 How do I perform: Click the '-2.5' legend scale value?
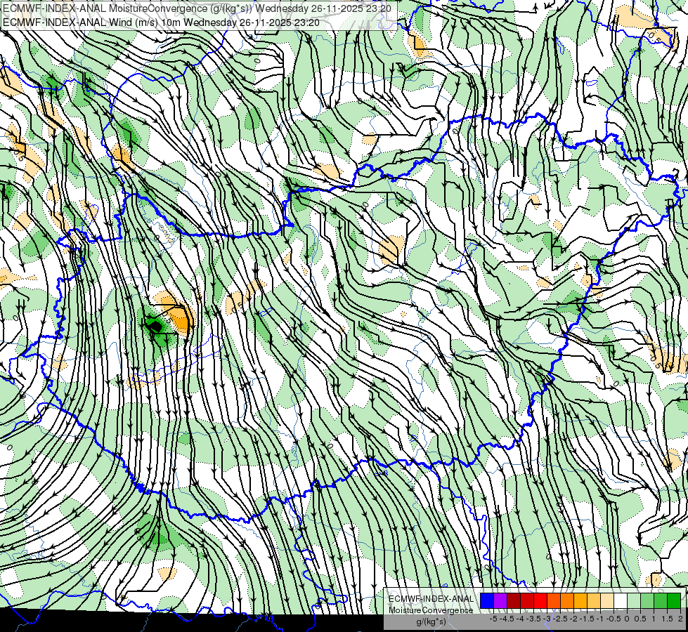coord(560,619)
